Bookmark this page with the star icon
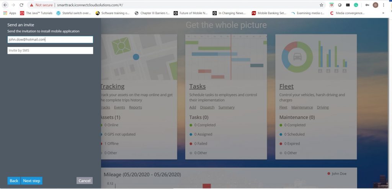Viewport: 392px width, 189px height. [x=321, y=5]
